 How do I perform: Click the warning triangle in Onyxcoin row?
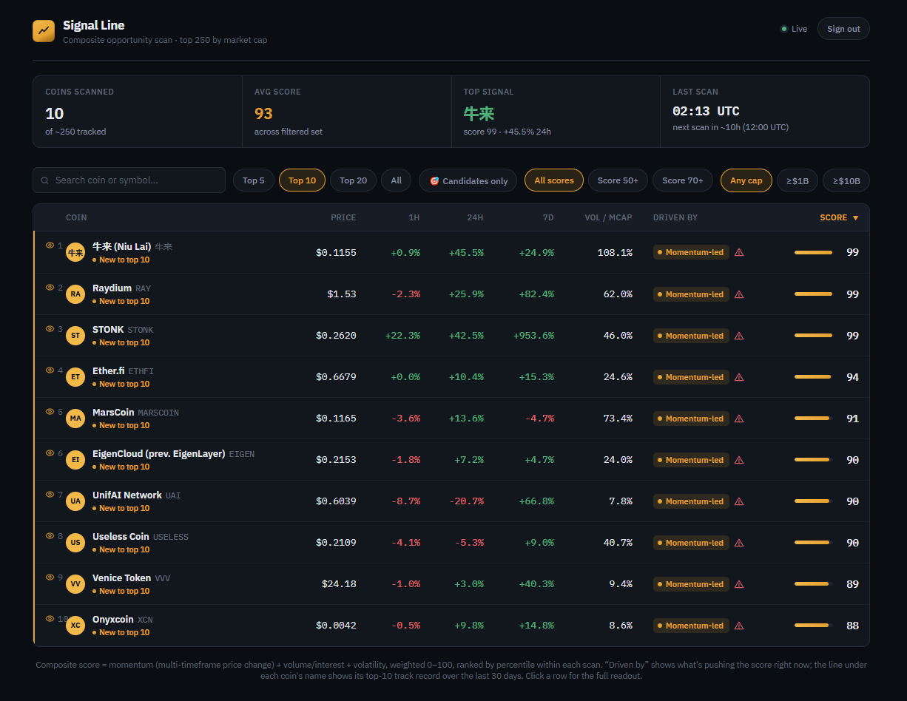point(739,626)
